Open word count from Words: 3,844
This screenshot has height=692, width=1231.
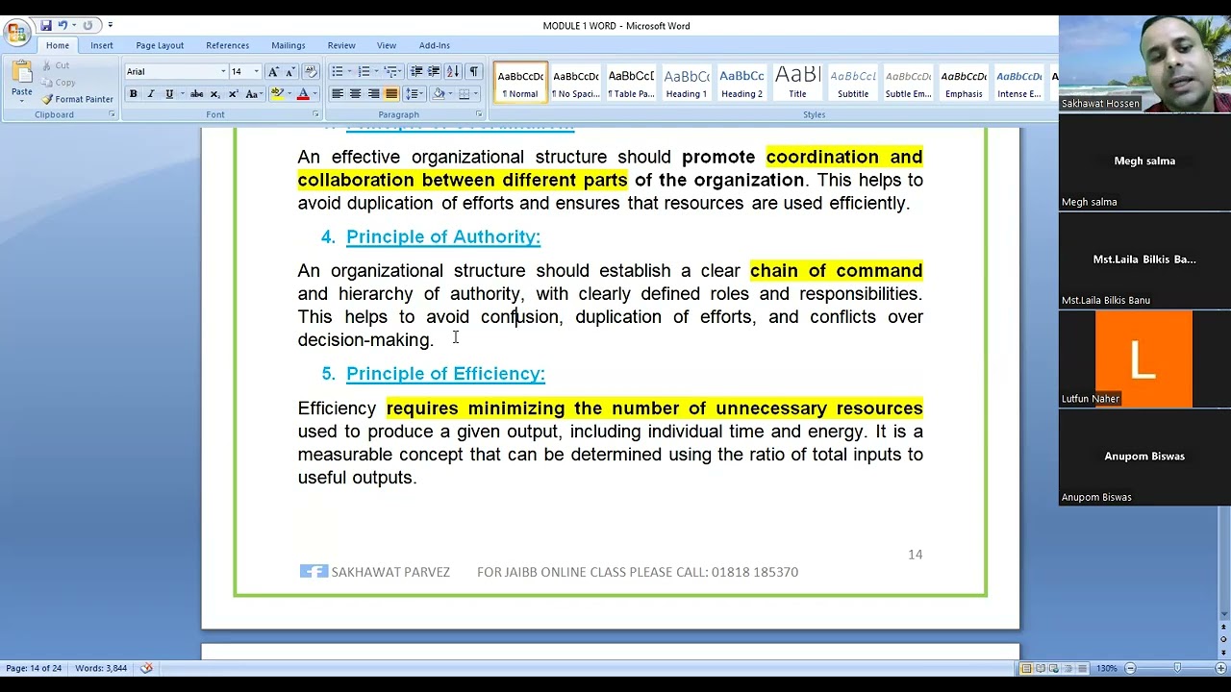(x=101, y=668)
